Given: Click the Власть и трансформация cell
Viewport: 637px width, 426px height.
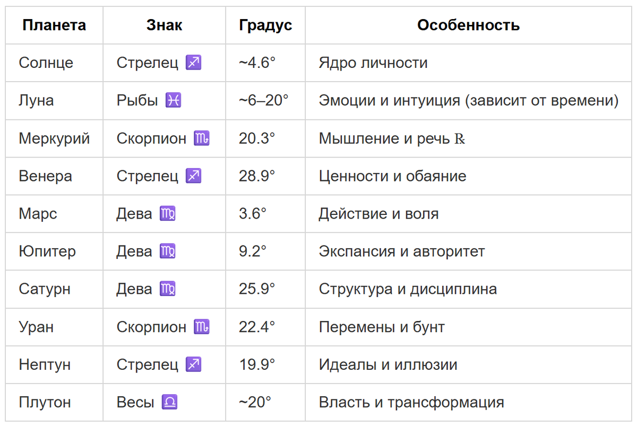Looking at the screenshot, I should 469,402.
